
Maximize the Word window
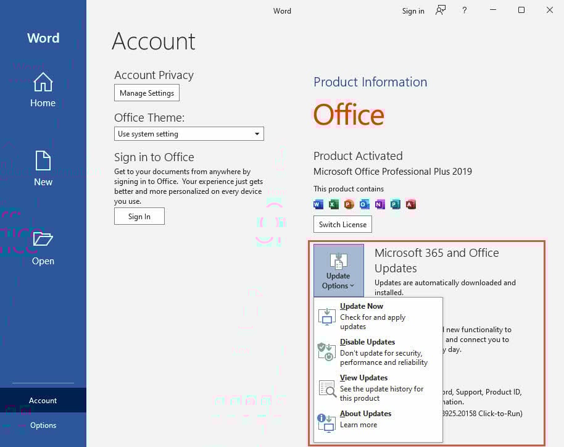pos(521,10)
